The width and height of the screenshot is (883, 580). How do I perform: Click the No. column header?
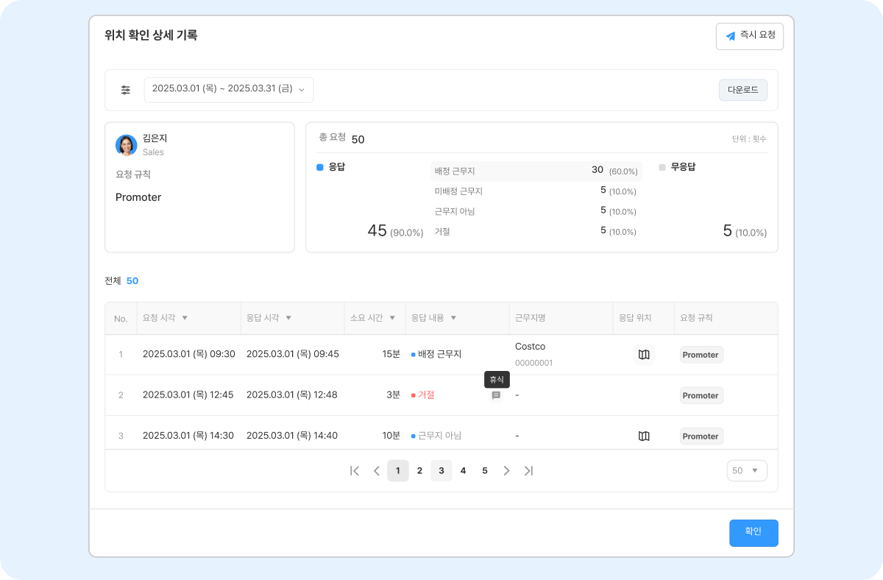tap(121, 319)
